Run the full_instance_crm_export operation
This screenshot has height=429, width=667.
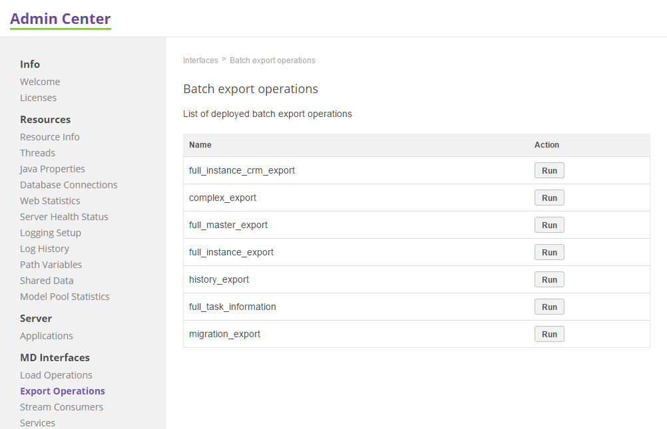549,170
